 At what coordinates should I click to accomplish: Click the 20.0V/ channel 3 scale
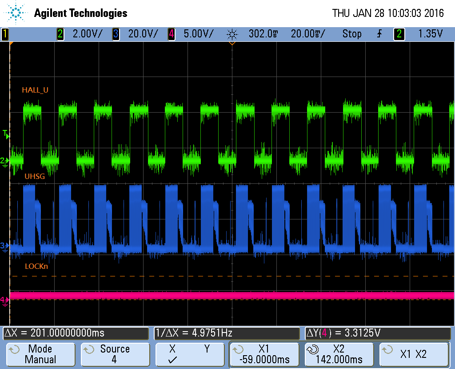click(143, 34)
